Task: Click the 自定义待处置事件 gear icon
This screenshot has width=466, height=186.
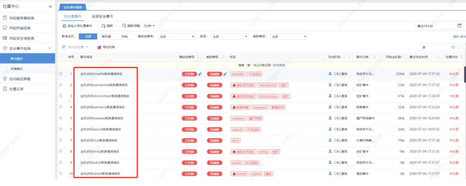Action: click(64, 26)
